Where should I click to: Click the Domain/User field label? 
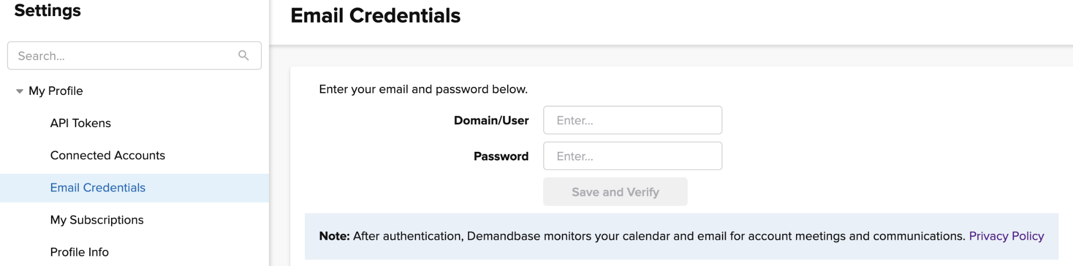(491, 120)
